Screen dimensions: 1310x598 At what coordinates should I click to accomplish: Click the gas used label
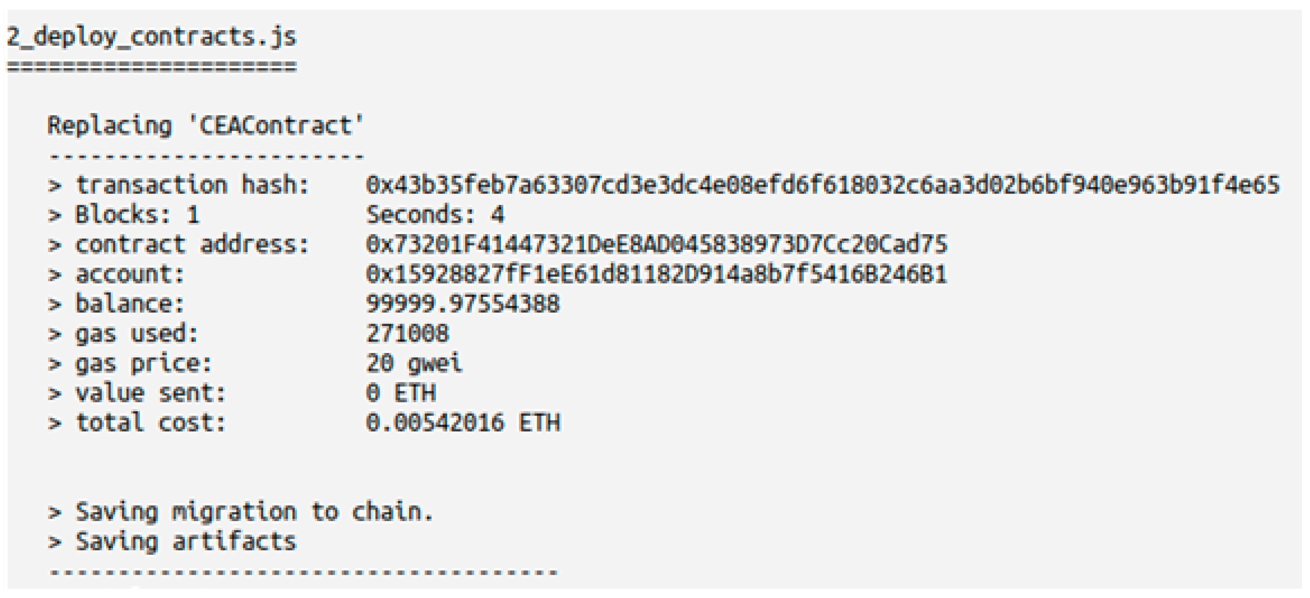coord(136,334)
